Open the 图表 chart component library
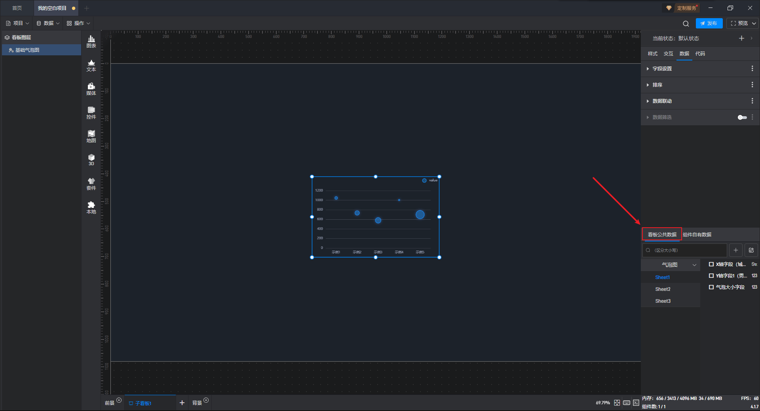This screenshot has width=760, height=411. [x=91, y=41]
